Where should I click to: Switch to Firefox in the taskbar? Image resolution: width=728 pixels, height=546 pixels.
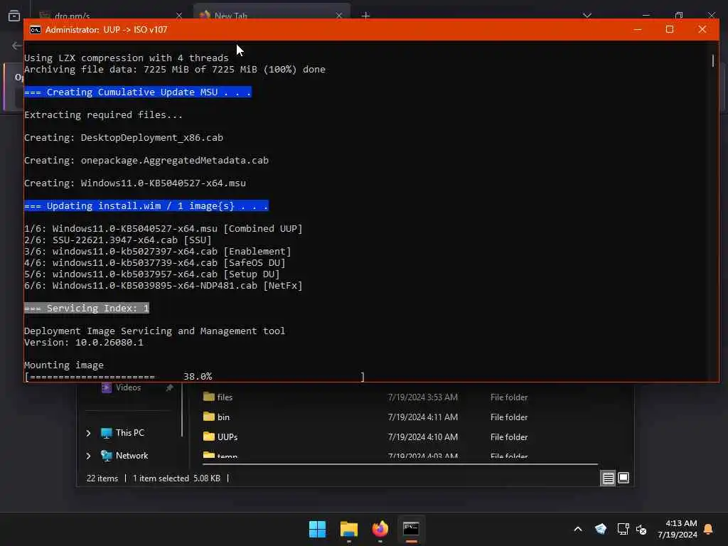click(x=380, y=529)
